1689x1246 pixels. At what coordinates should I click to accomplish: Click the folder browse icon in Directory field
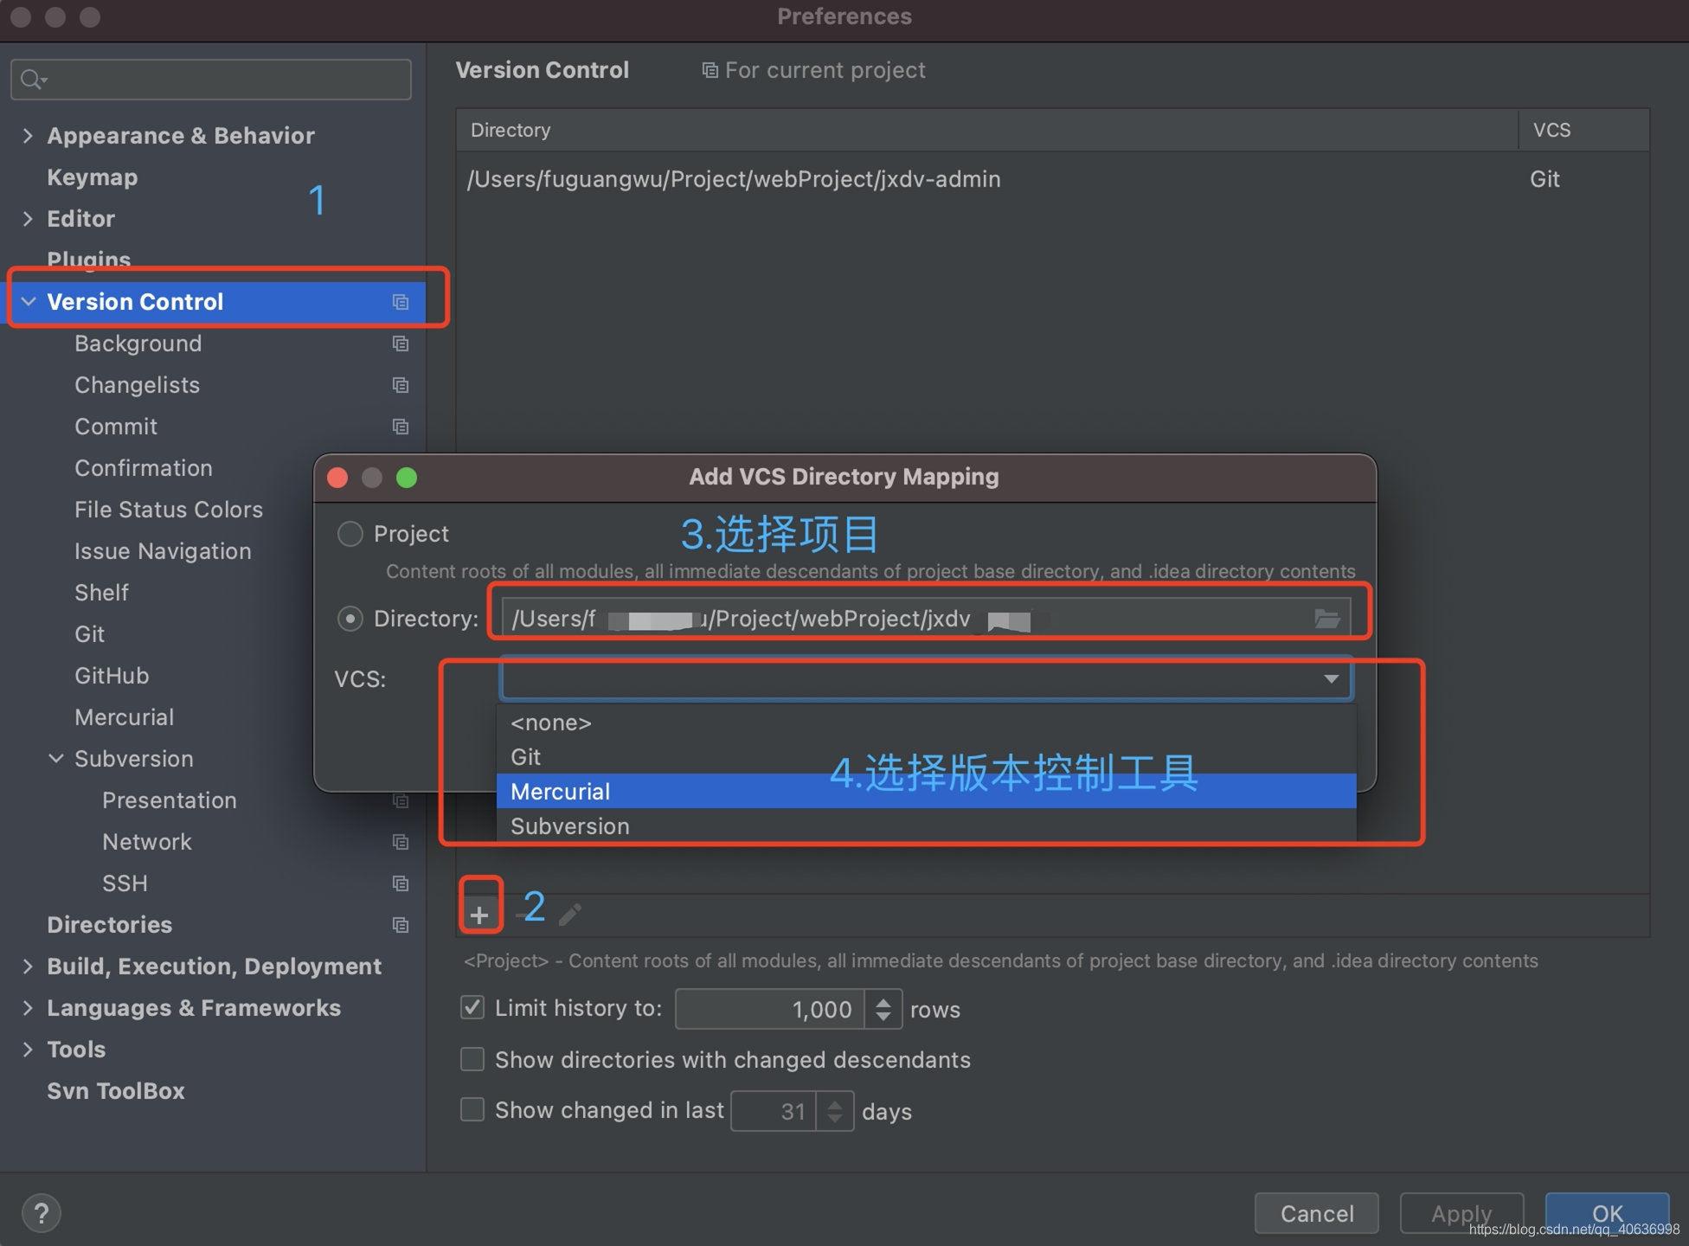coord(1326,619)
